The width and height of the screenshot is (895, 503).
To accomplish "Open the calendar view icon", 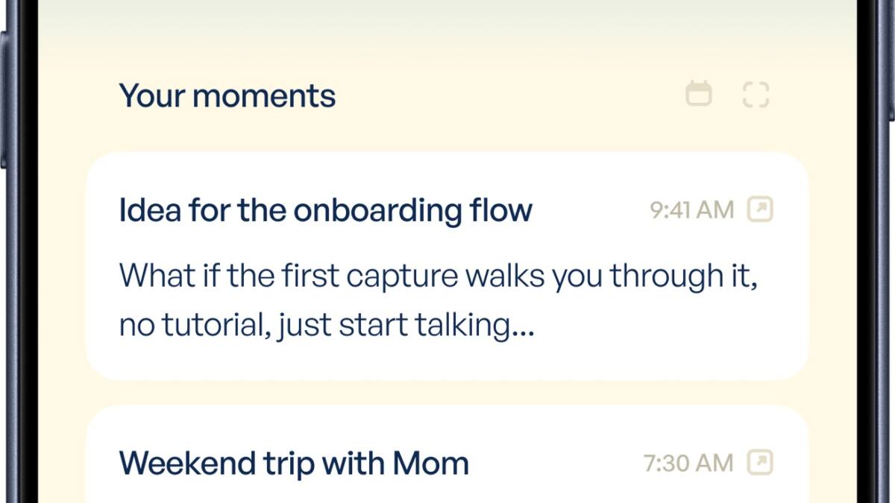I will tap(699, 95).
